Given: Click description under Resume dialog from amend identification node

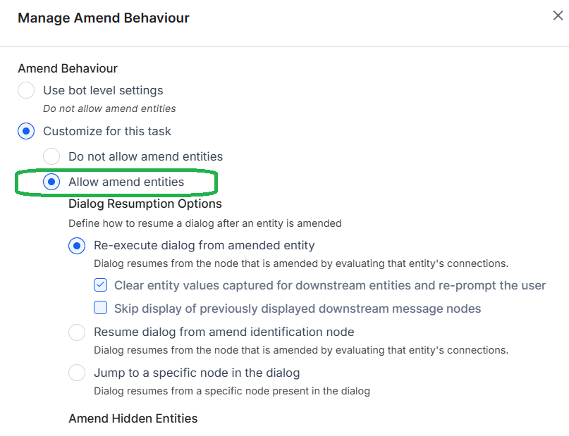Looking at the screenshot, I should [300, 350].
